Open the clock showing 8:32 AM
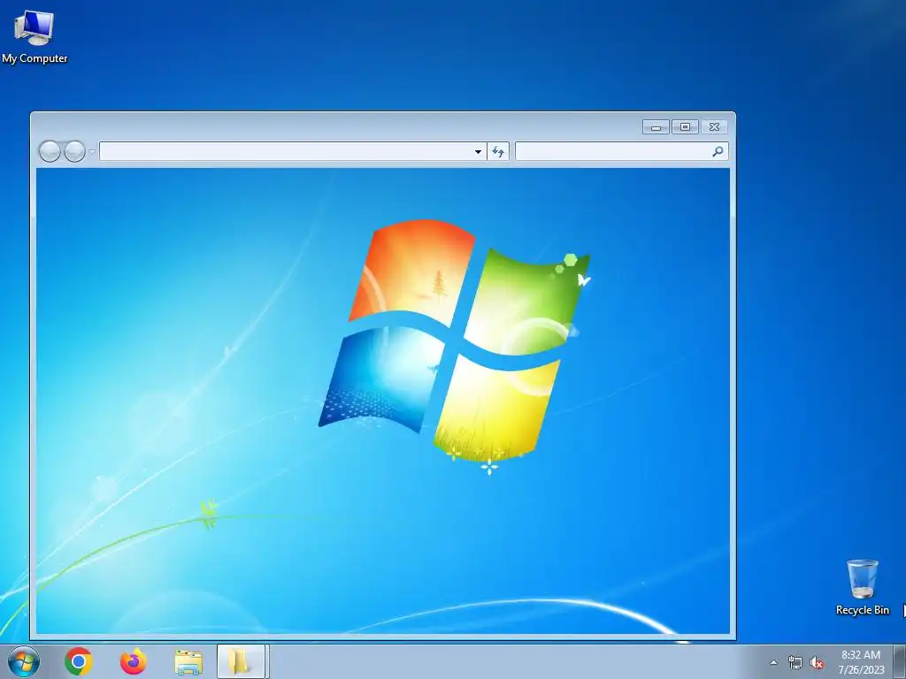 [861, 661]
